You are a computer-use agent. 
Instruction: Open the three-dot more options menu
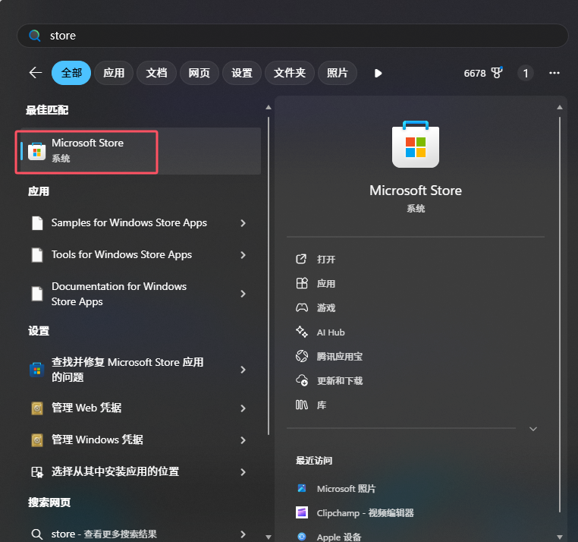pyautogui.click(x=554, y=73)
